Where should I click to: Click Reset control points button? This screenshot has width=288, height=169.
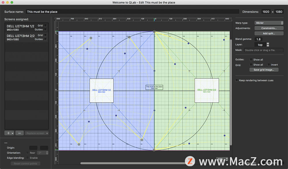tap(26, 164)
